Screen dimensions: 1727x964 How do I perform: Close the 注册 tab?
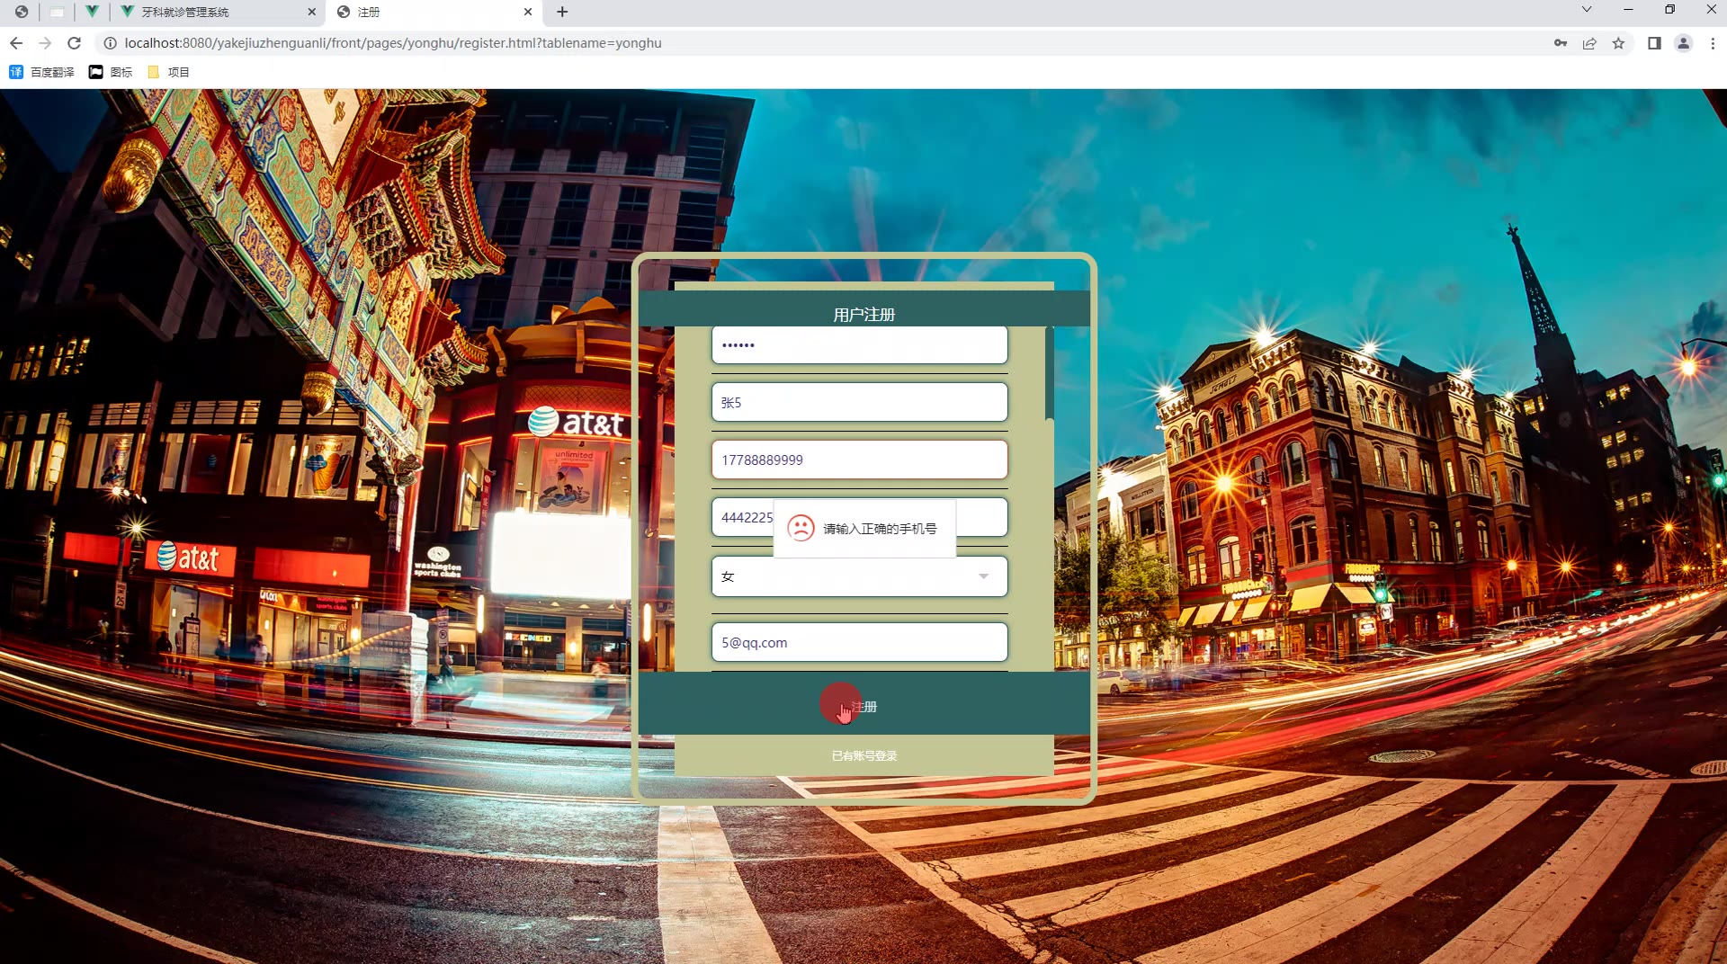click(x=528, y=12)
